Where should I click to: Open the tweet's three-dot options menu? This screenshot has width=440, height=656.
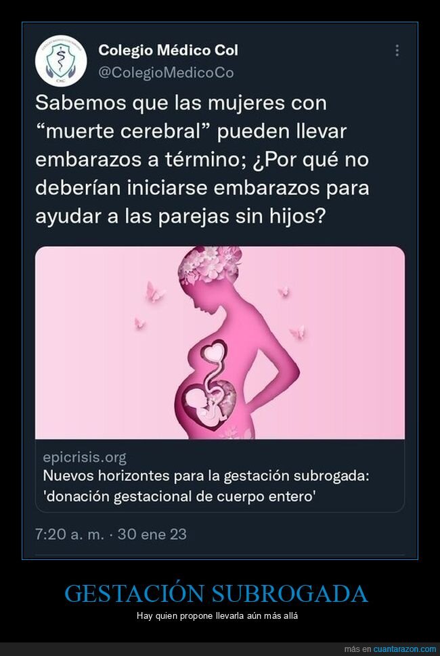(x=397, y=51)
